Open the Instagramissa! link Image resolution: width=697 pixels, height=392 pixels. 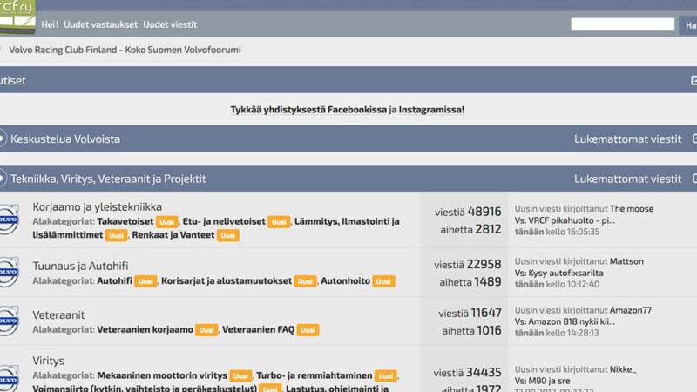point(431,110)
